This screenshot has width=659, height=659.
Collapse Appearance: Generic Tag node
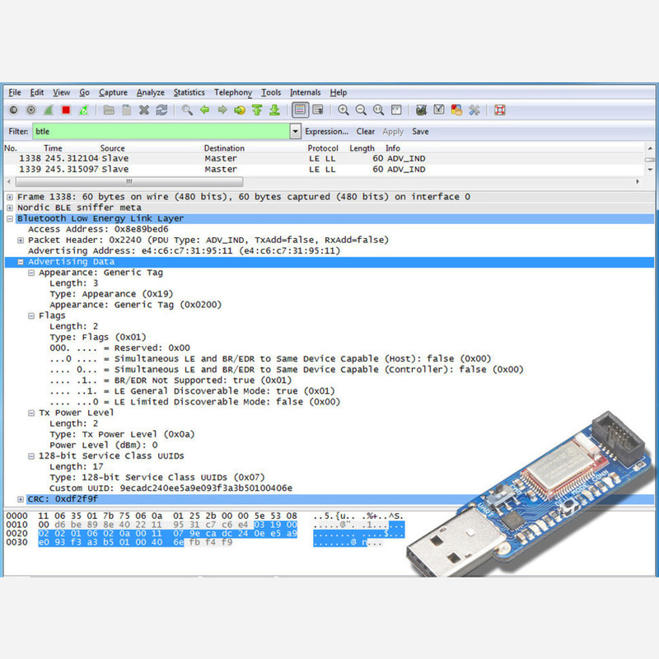pyautogui.click(x=31, y=273)
